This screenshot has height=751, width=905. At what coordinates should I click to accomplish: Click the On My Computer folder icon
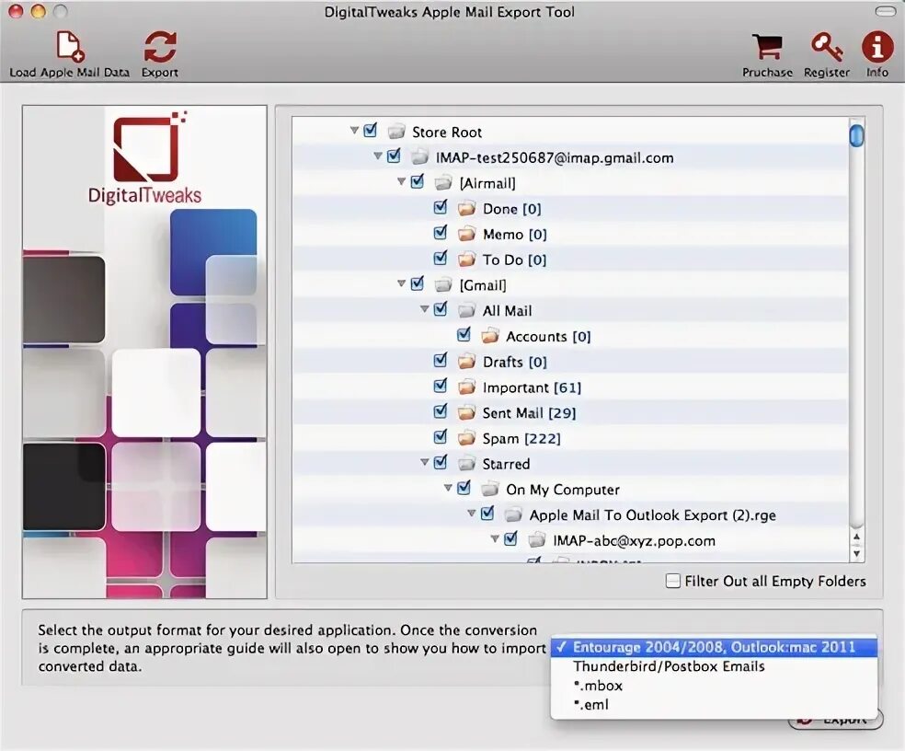490,490
